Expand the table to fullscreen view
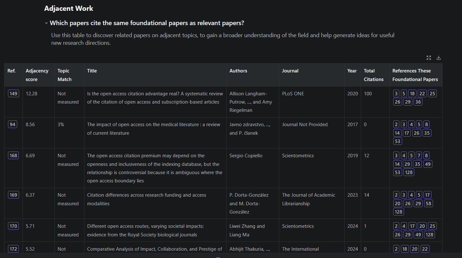462x258 pixels. click(x=429, y=58)
